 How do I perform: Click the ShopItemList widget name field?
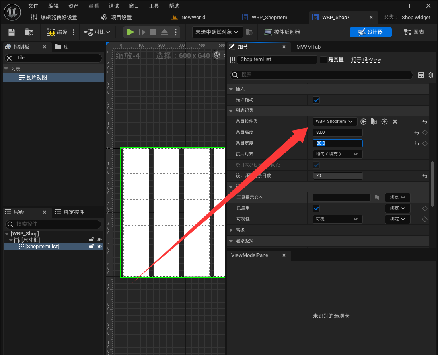(277, 59)
